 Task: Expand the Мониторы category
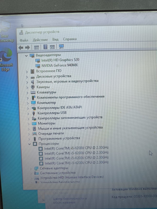[28, 124]
